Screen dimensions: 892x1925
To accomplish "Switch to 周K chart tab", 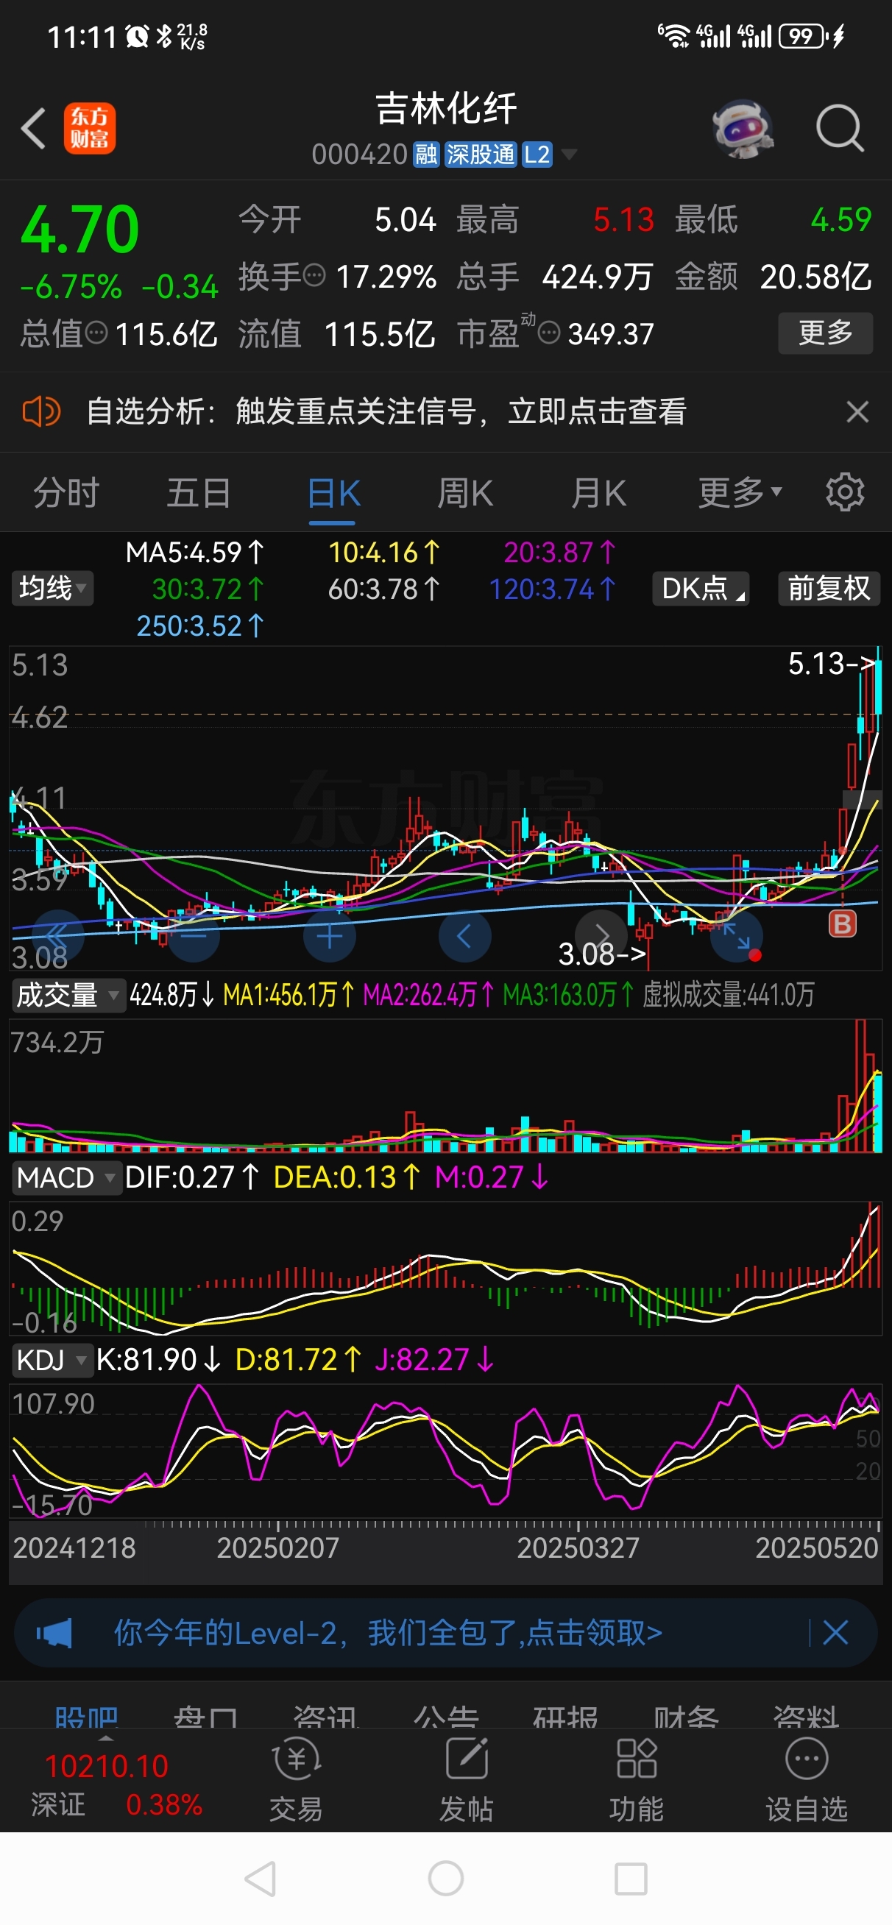I will (465, 493).
